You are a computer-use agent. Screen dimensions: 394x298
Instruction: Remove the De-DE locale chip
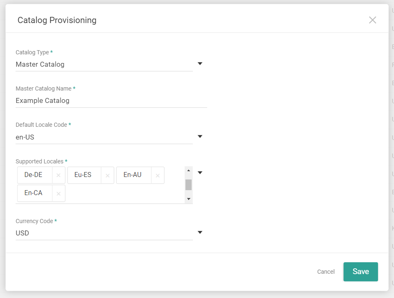(x=58, y=175)
